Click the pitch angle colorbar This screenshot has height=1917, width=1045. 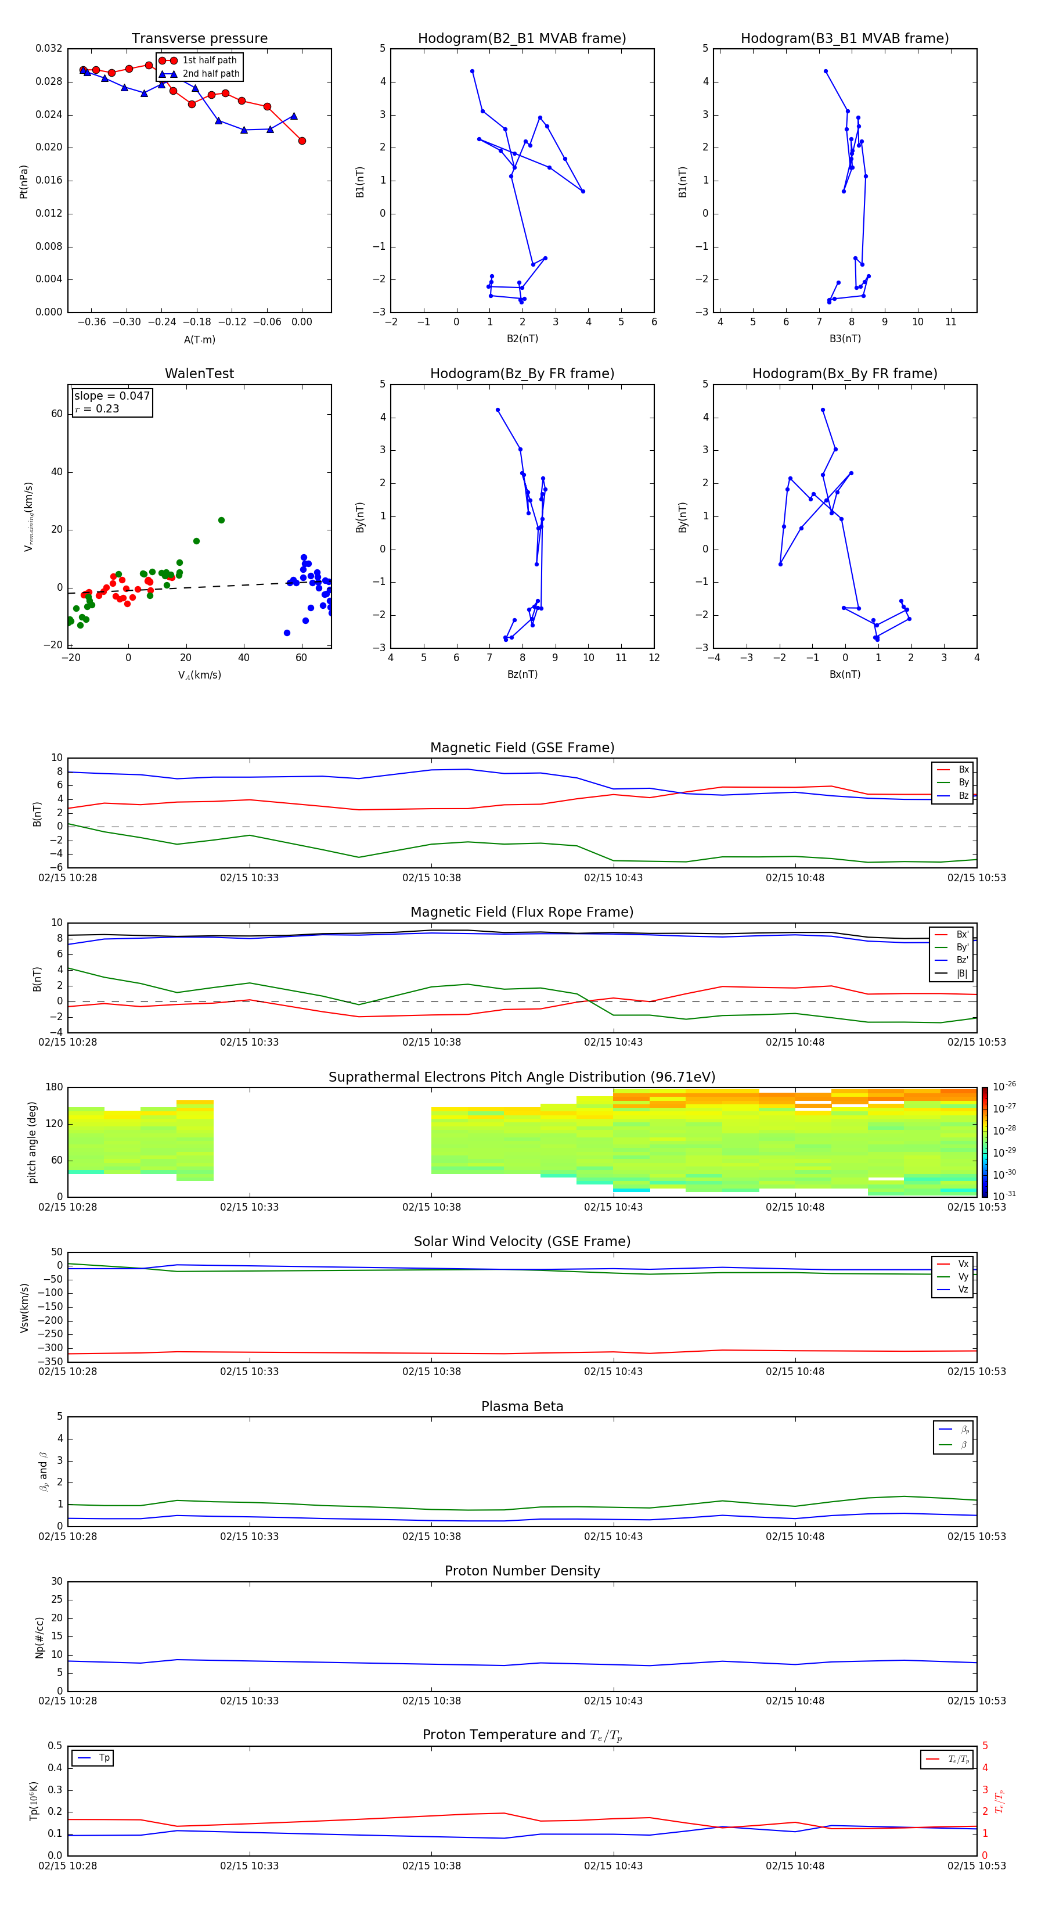pyautogui.click(x=985, y=1142)
